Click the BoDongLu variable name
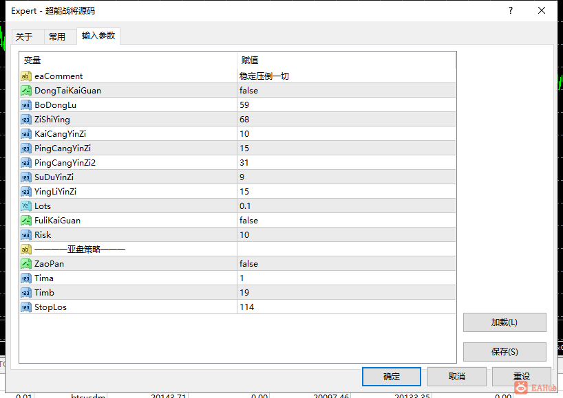Screen dimensions: 563x398 [55, 105]
